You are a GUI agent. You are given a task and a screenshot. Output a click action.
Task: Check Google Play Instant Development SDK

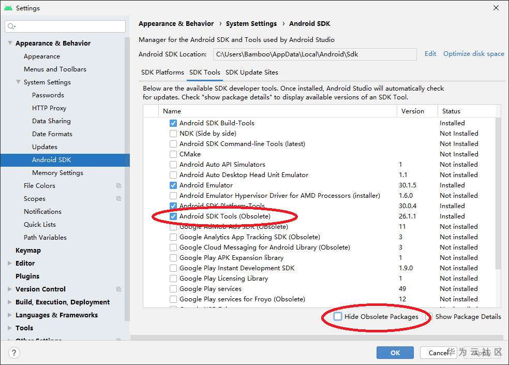pos(173,268)
